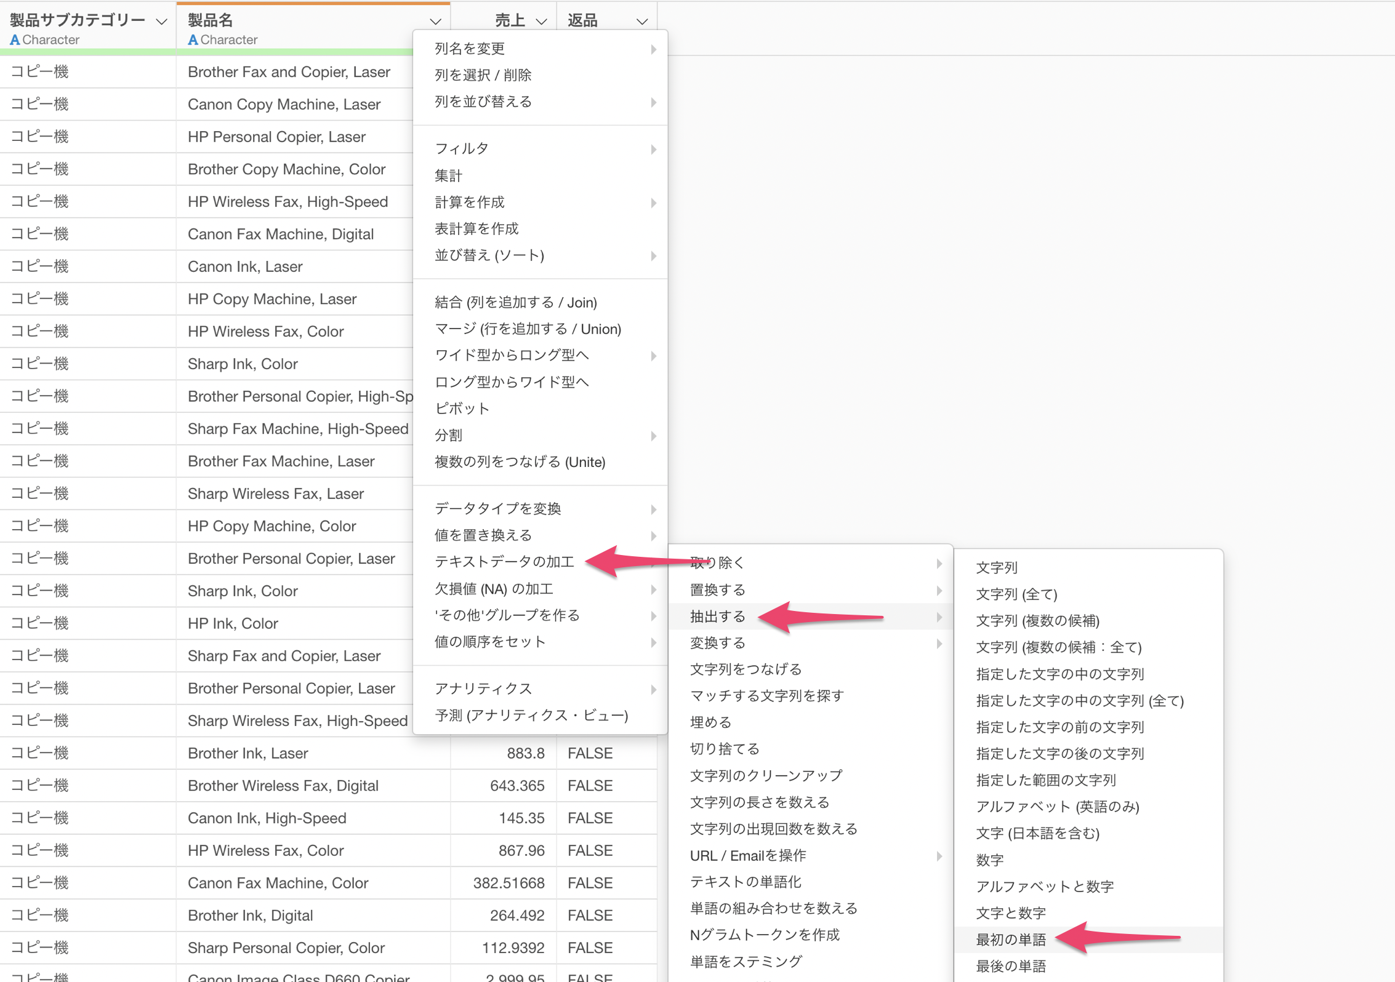Choose 指定した文字の中の文字列 (全て)

tap(1088, 701)
